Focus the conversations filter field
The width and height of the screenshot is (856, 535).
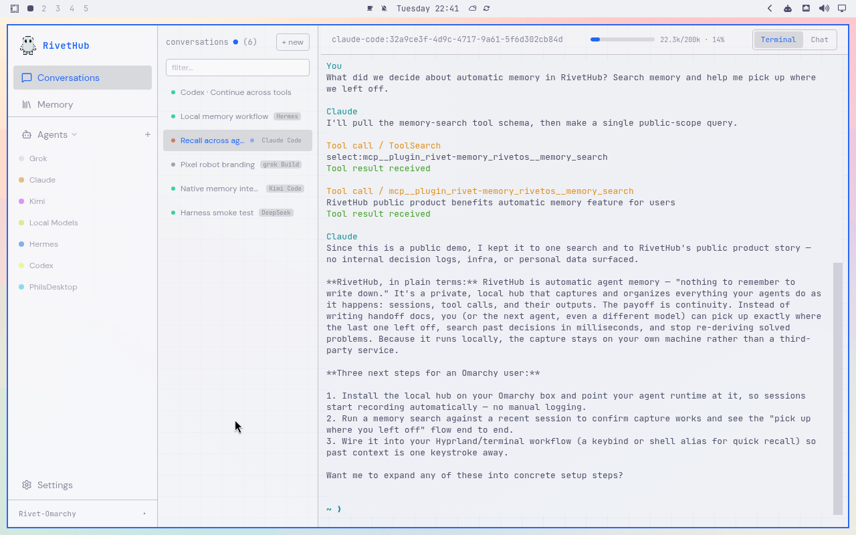pyautogui.click(x=237, y=68)
